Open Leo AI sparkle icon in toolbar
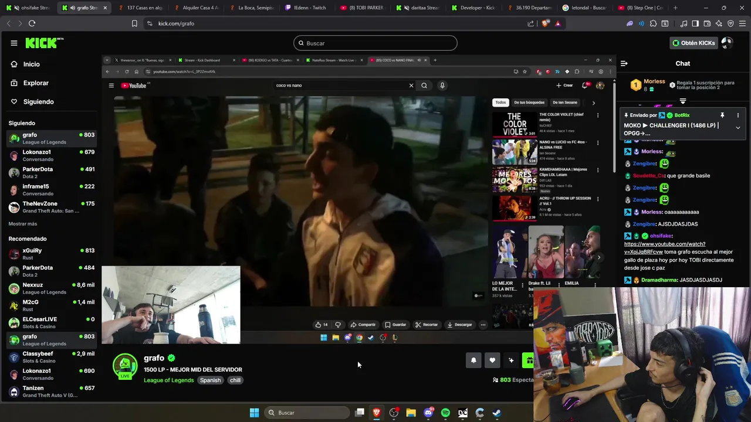751x422 pixels. tap(719, 23)
